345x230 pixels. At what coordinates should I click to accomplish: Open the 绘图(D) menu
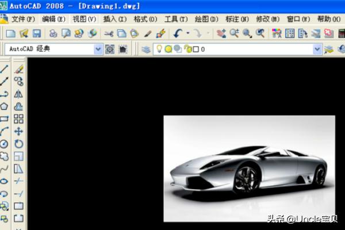point(206,20)
